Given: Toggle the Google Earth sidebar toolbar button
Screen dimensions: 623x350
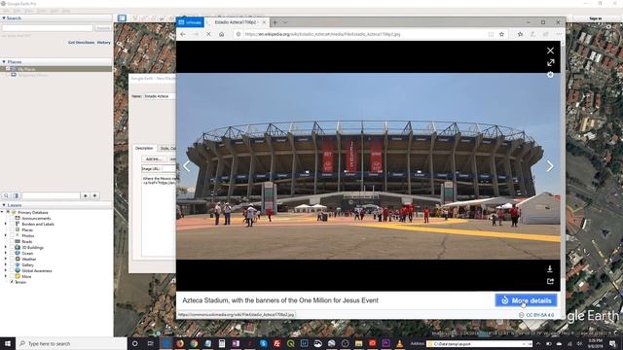Looking at the screenshot, I should (122, 18).
